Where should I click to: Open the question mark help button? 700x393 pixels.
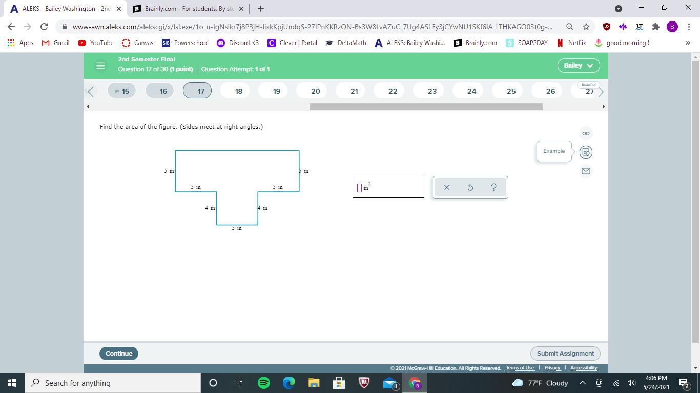click(494, 187)
